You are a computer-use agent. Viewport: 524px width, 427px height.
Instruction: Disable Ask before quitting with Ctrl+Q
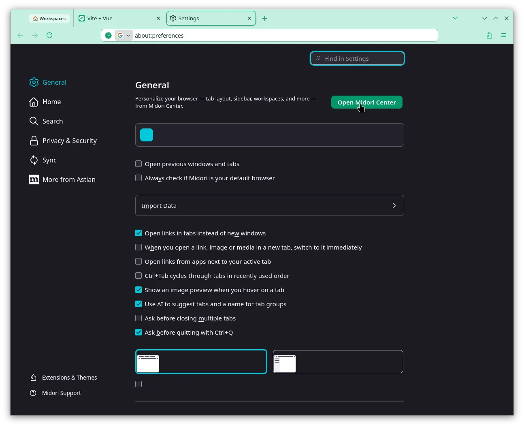coord(138,332)
